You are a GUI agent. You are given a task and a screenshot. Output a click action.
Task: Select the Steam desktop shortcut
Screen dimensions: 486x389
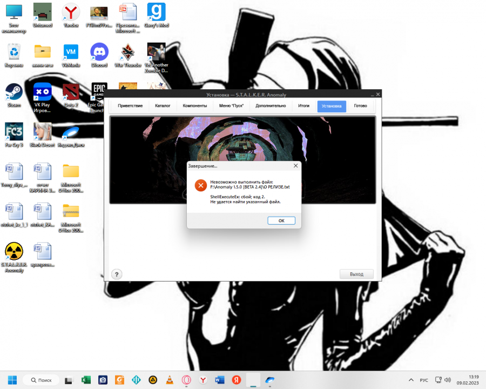tap(14, 95)
